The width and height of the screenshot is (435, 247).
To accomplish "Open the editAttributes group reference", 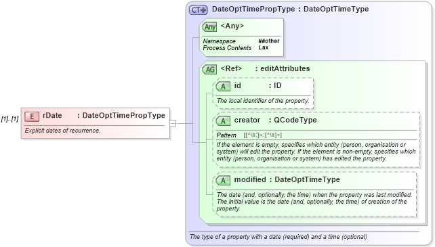I will pyautogui.click(x=285, y=68).
